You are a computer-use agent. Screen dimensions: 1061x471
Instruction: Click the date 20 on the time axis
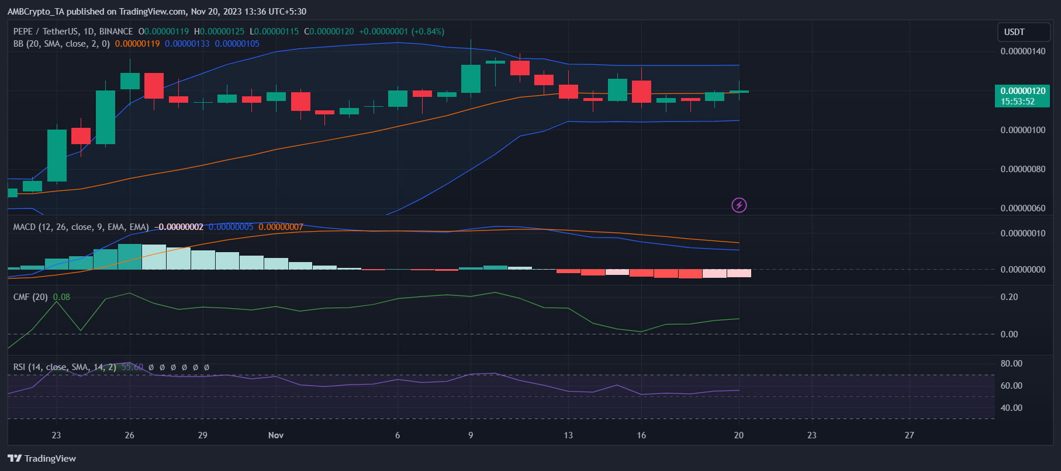point(739,435)
